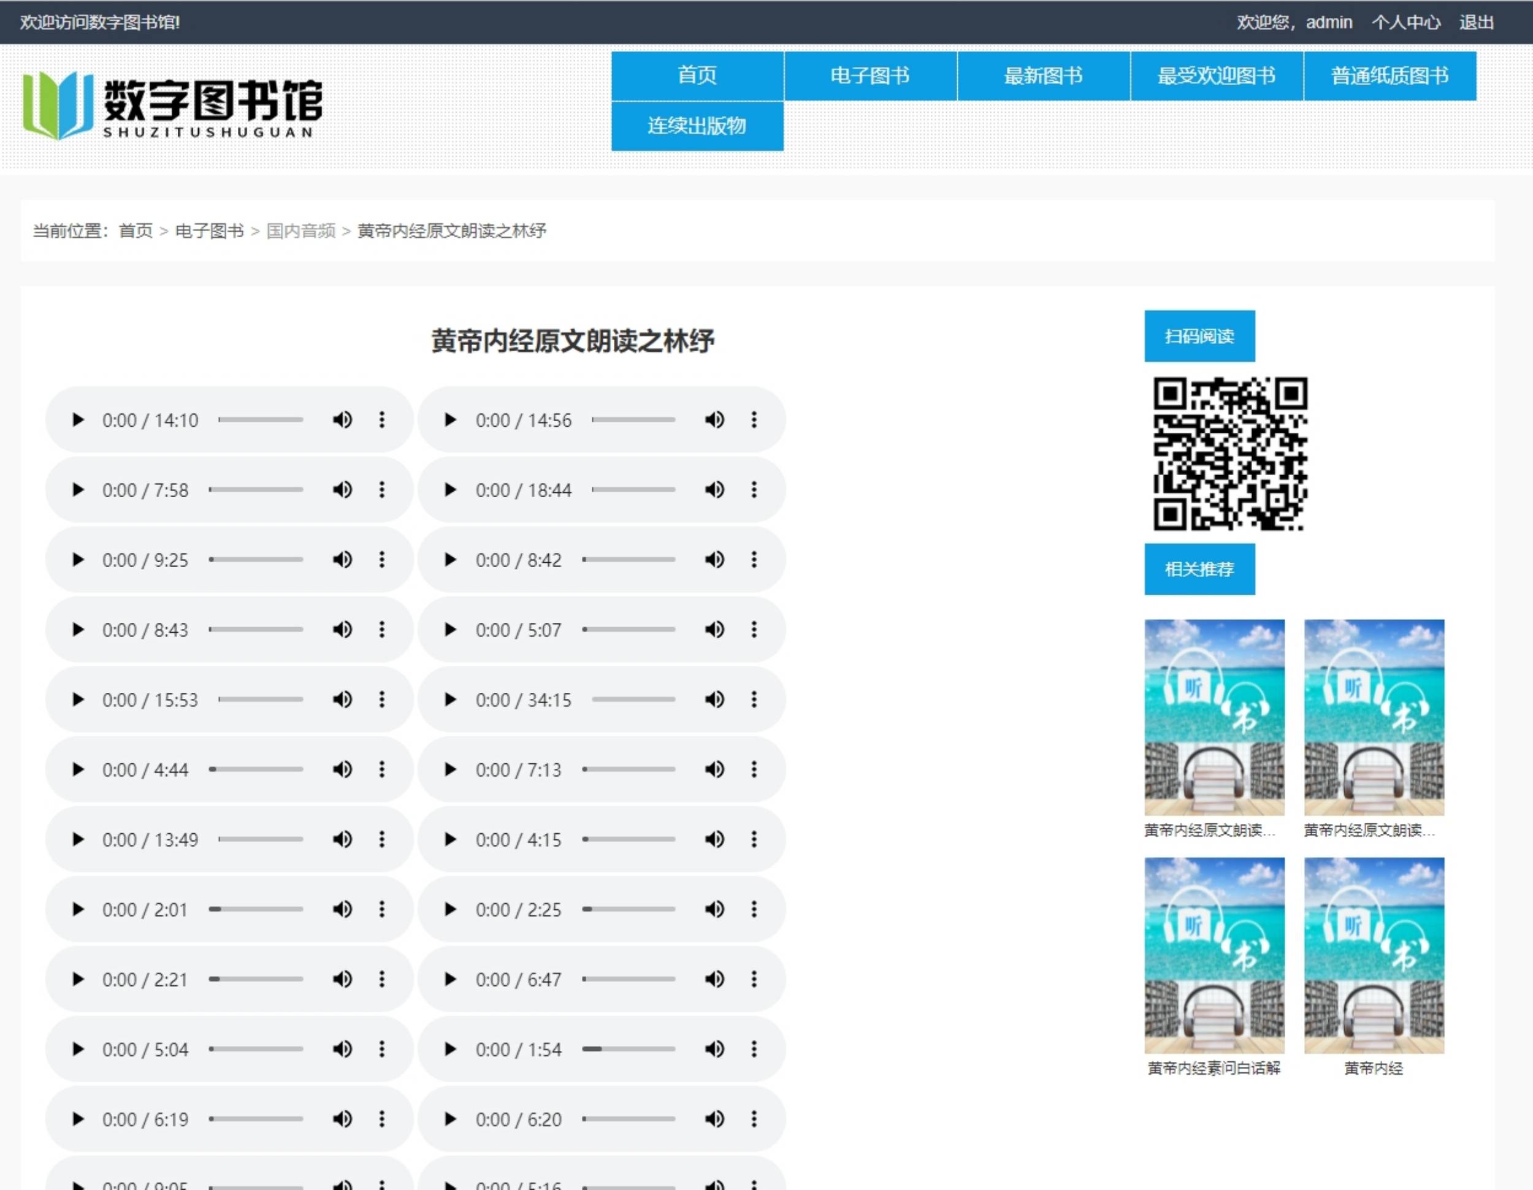Expand options menu for 6:47 track
Image resolution: width=1533 pixels, height=1190 pixels.
coord(754,979)
